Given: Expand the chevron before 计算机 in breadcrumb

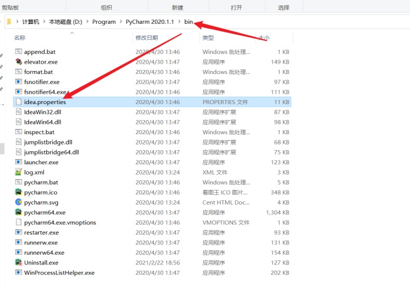Looking at the screenshot, I should 17,22.
